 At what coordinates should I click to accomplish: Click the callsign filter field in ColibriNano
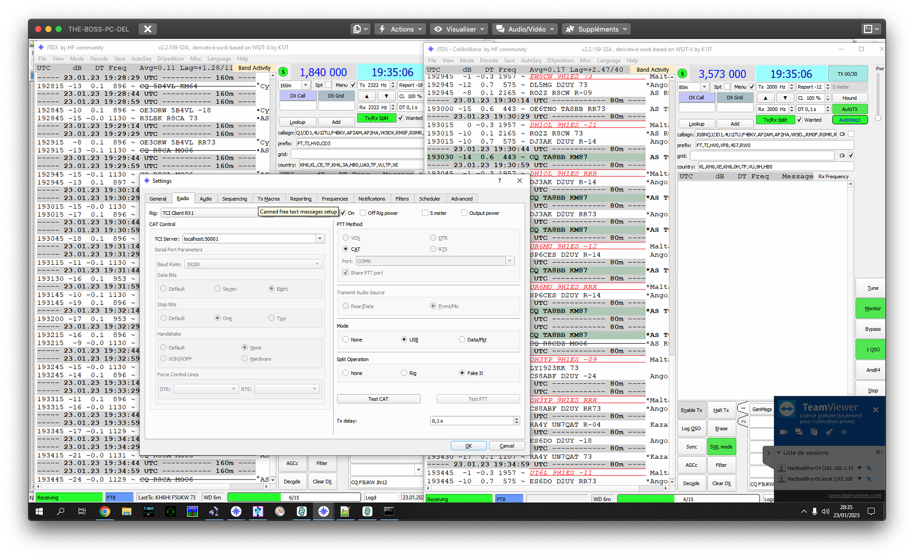pyautogui.click(x=765, y=134)
